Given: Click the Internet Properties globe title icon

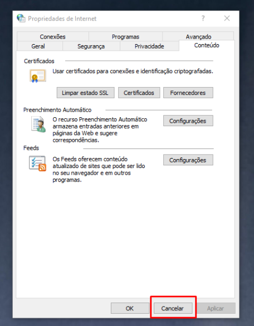Looking at the screenshot, I should pos(21,18).
